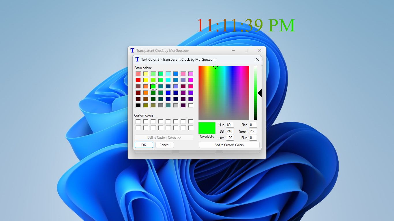Close the Text Color 2 dialog
Viewport: 394px width, 221px height.
257,59
